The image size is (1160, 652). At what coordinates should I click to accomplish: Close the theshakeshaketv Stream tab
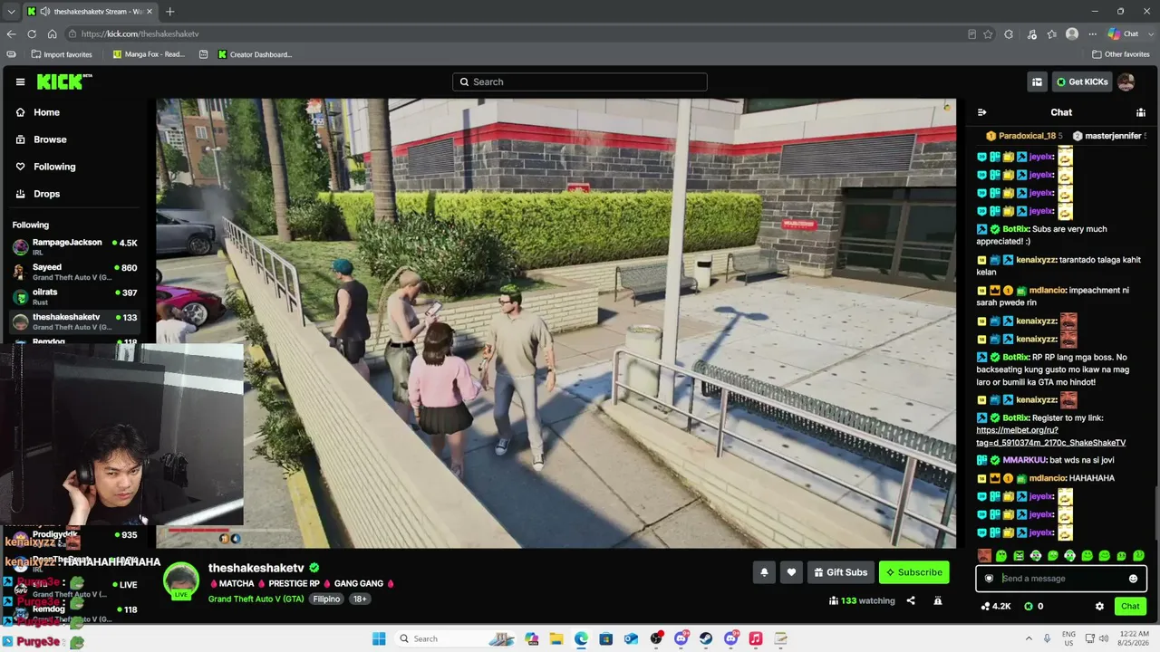coord(150,12)
